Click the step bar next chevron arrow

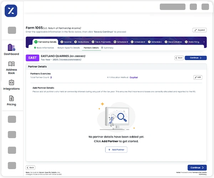tap(204, 42)
